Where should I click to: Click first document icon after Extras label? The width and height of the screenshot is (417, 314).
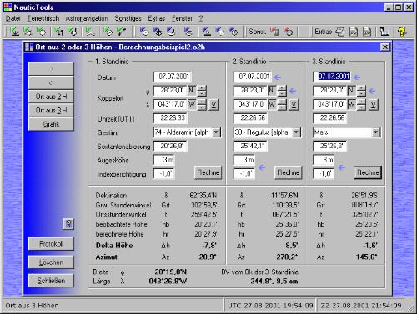(340, 32)
